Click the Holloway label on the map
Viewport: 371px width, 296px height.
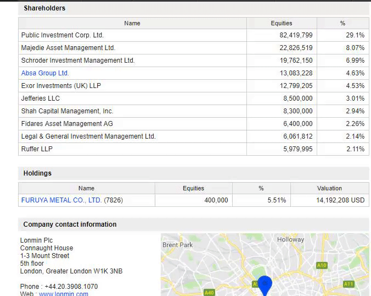290,239
